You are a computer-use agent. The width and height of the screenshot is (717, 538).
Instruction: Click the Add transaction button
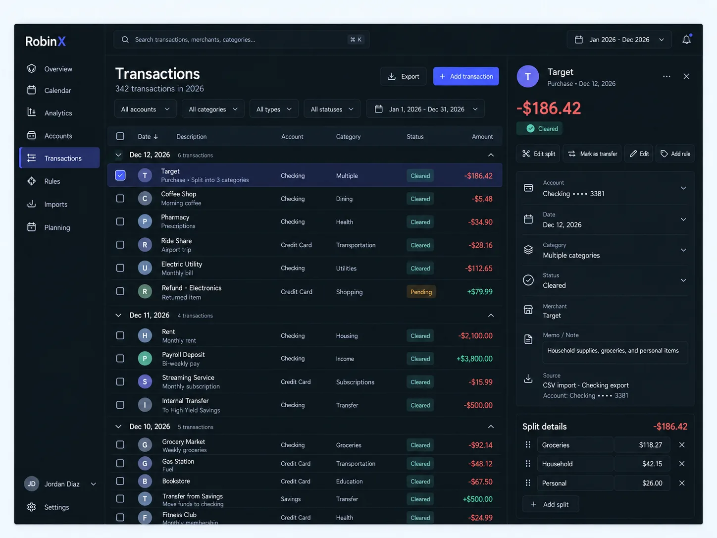[x=466, y=76]
